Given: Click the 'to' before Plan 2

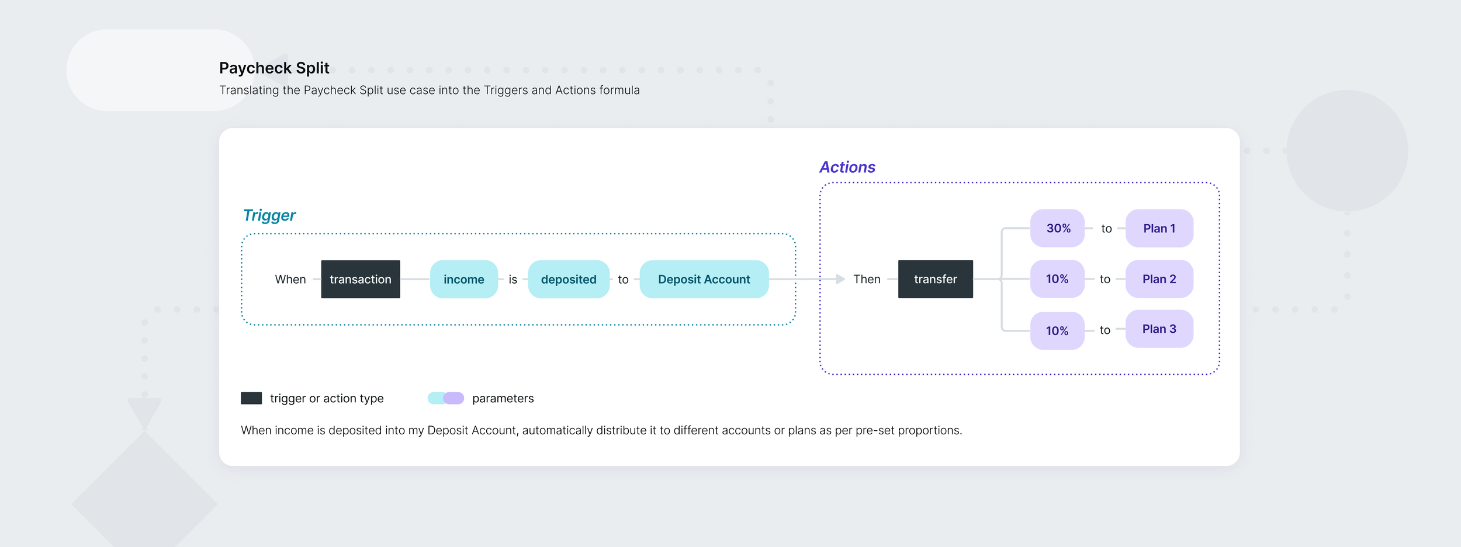Looking at the screenshot, I should pyautogui.click(x=1105, y=279).
